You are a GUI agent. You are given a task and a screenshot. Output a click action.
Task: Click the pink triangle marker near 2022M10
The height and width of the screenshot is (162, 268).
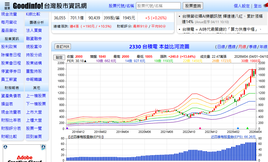200,128
